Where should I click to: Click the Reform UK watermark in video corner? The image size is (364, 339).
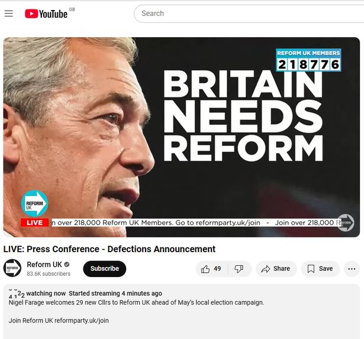(x=346, y=223)
